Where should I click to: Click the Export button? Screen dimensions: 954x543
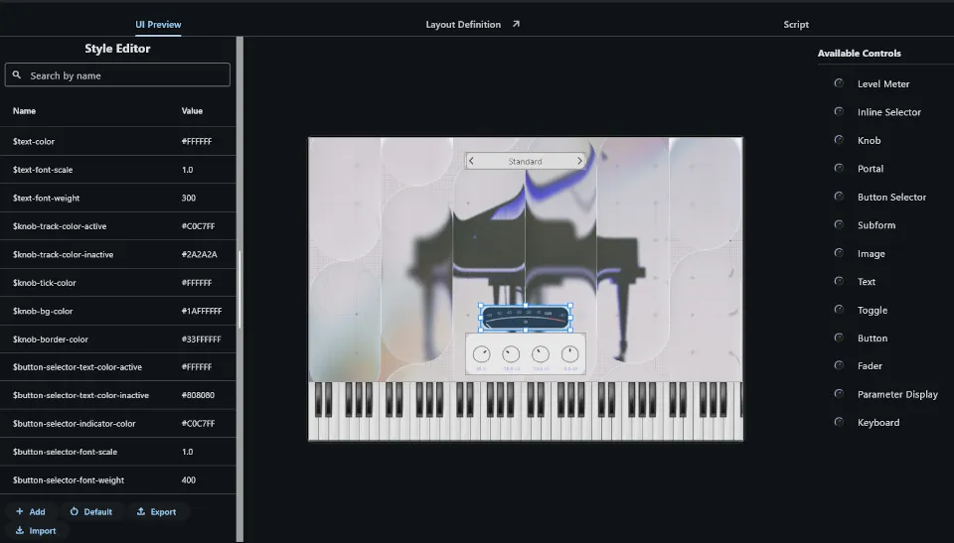pyautogui.click(x=156, y=511)
